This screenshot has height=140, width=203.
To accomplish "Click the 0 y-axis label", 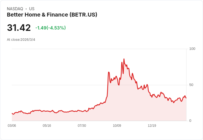I will point(190,121).
